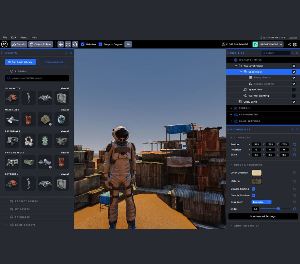Image resolution: width=300 pixels, height=264 pixels.
Task: Uncheck the Relative checkbox
Action: 83,44
